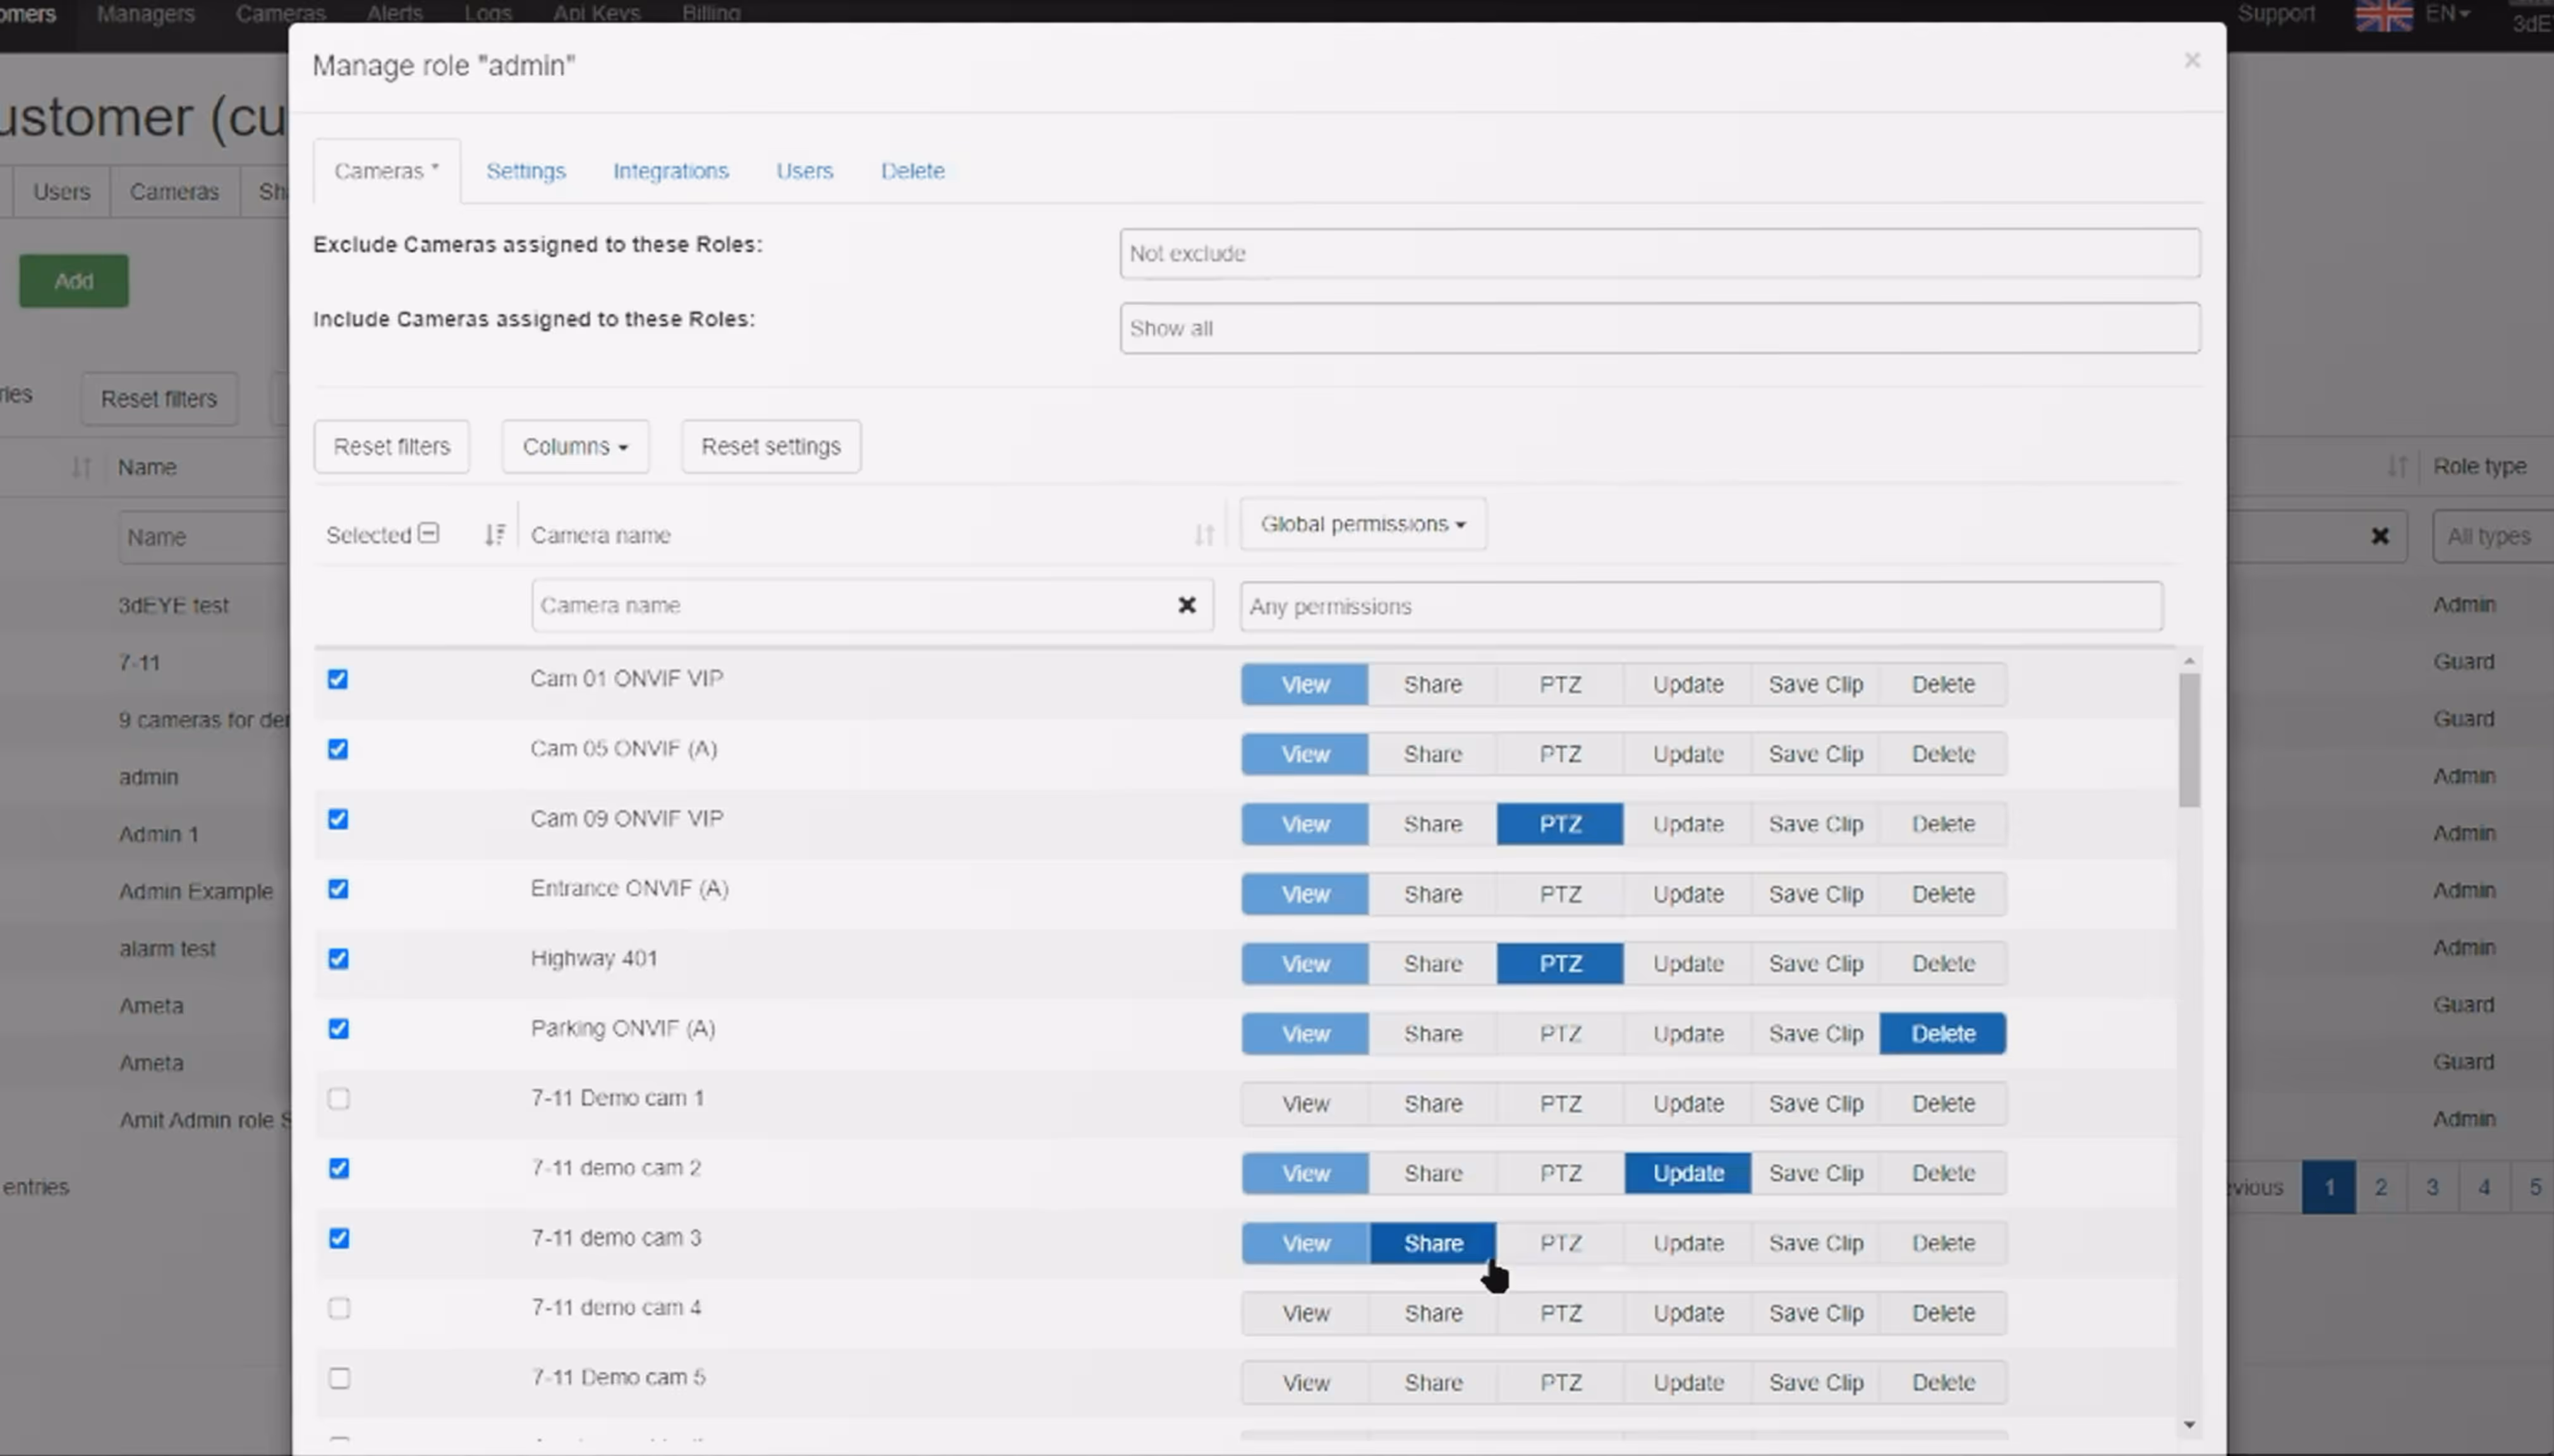The width and height of the screenshot is (2554, 1456).
Task: Open Include Cameras roles selector
Action: [1660, 328]
